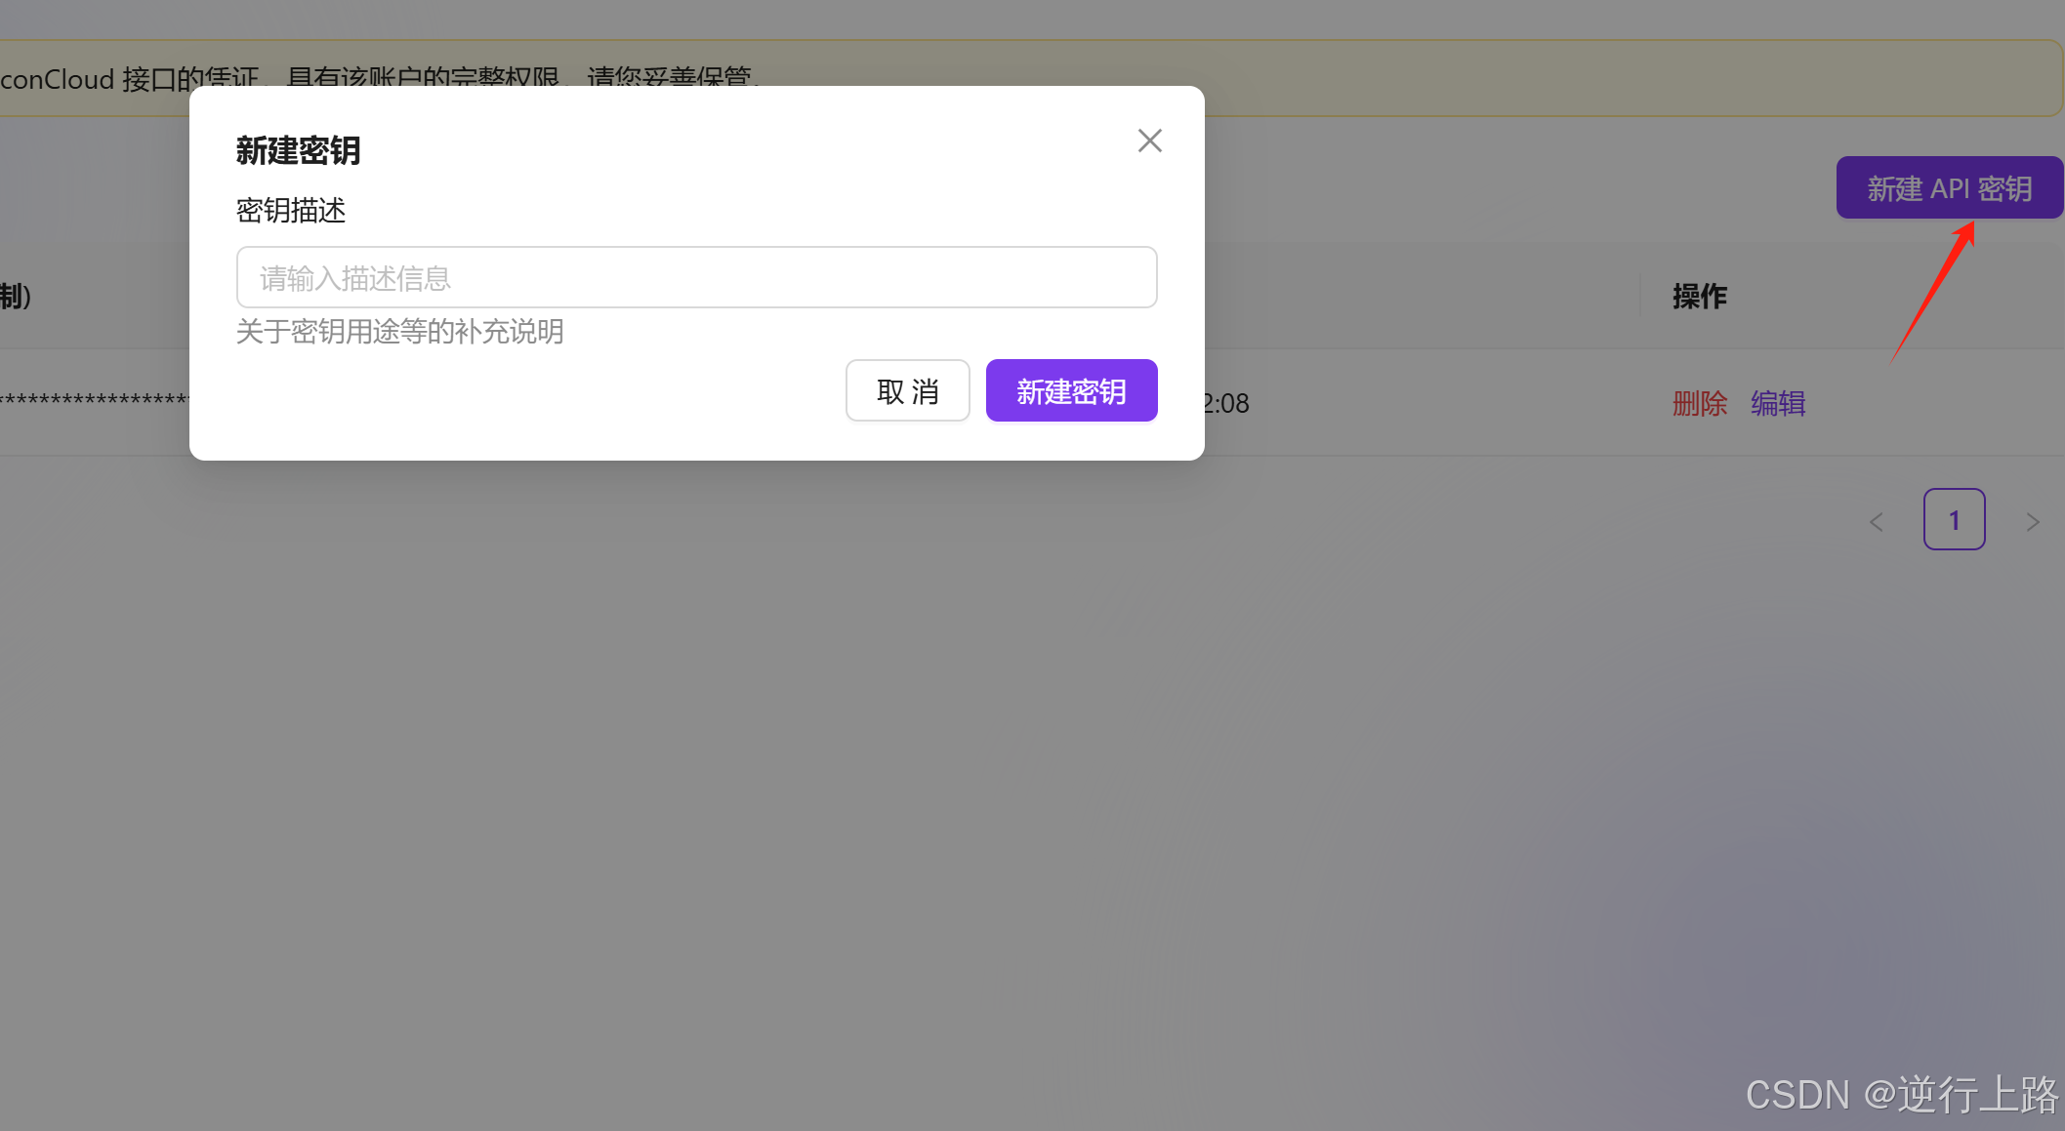Image resolution: width=2065 pixels, height=1131 pixels.
Task: Click the next page arrow chevron
Action: pyautogui.click(x=2033, y=521)
